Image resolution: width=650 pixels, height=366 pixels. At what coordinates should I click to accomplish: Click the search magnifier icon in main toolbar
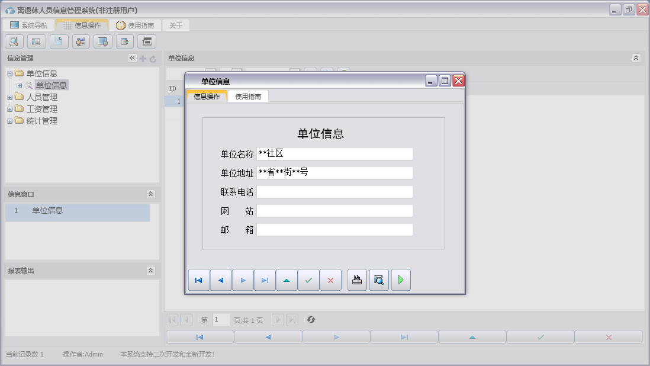(14, 41)
